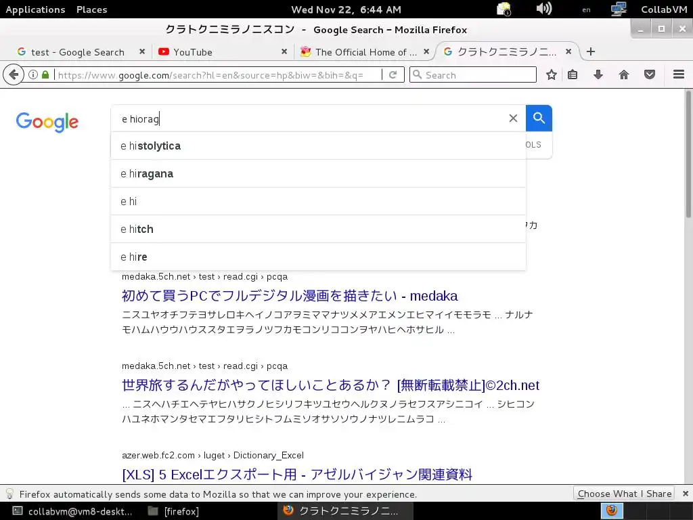Select suggestion e hi
This screenshot has width=693, height=520.
pos(318,202)
